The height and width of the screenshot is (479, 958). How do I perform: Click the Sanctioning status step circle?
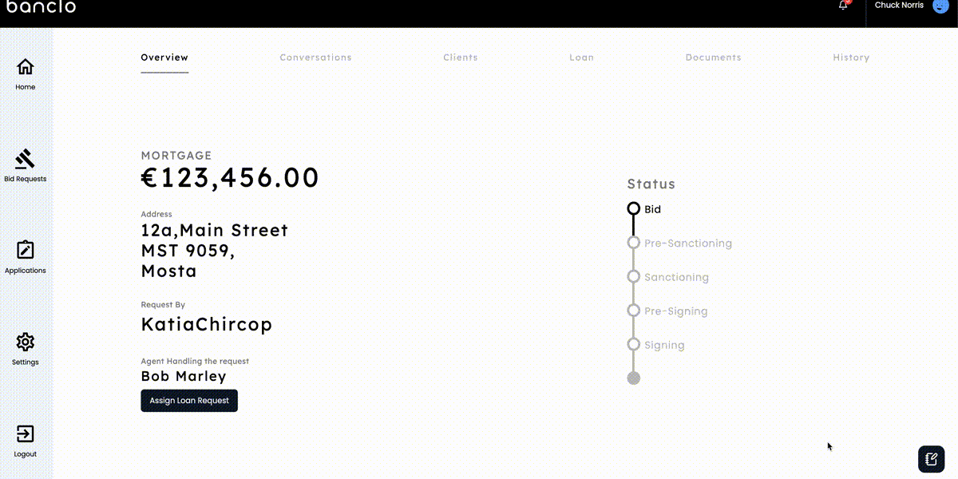pos(634,277)
